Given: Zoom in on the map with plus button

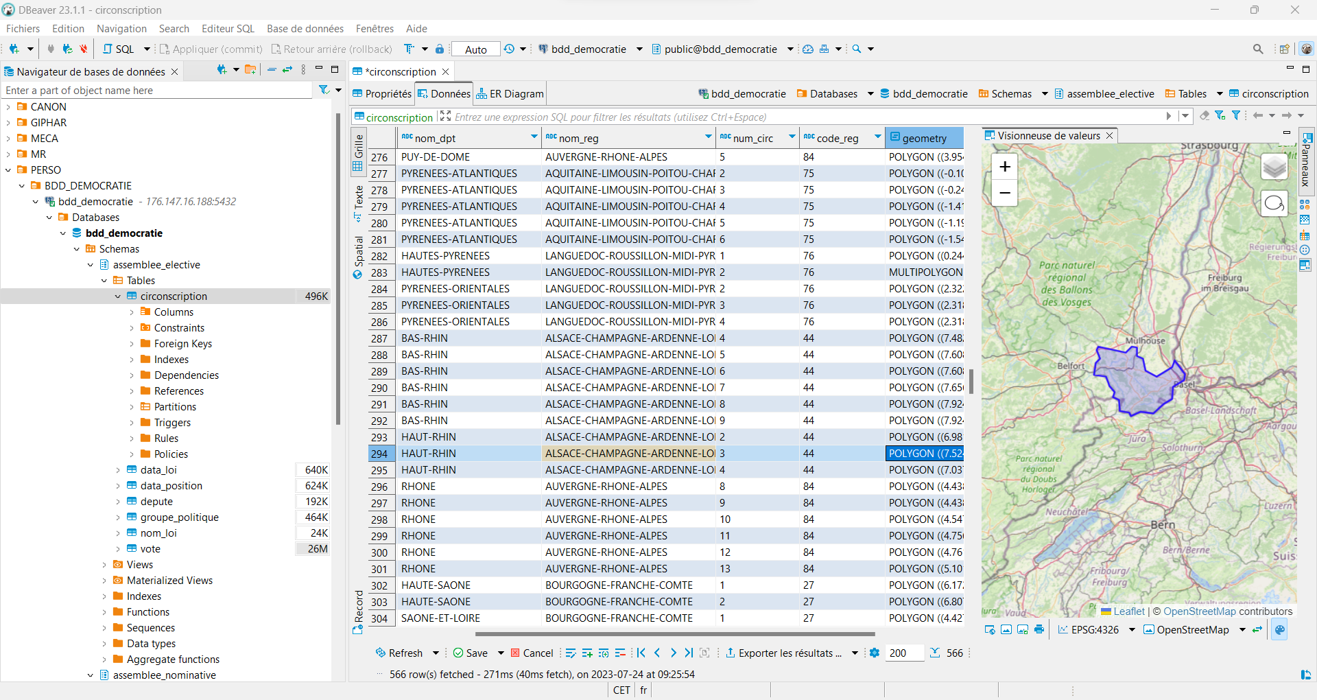Looking at the screenshot, I should [x=1004, y=167].
